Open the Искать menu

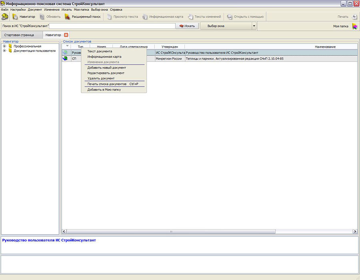click(x=66, y=10)
